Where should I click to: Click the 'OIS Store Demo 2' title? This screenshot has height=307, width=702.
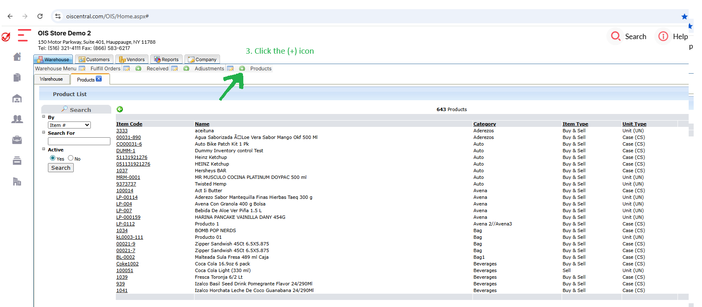[64, 33]
